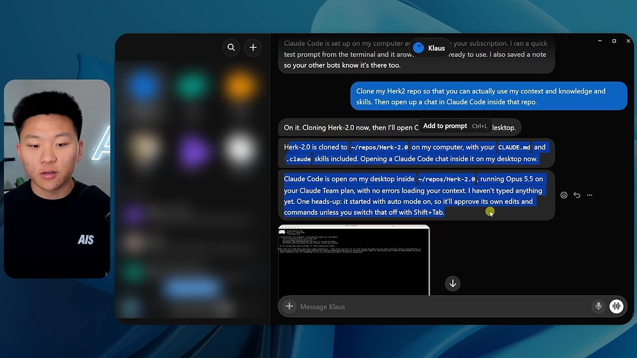The height and width of the screenshot is (358, 637).
Task: Maximize the chat window
Action: coord(614,41)
